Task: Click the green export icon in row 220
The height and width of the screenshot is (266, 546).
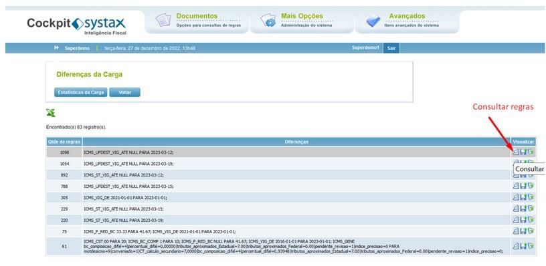Action: pyautogui.click(x=531, y=220)
